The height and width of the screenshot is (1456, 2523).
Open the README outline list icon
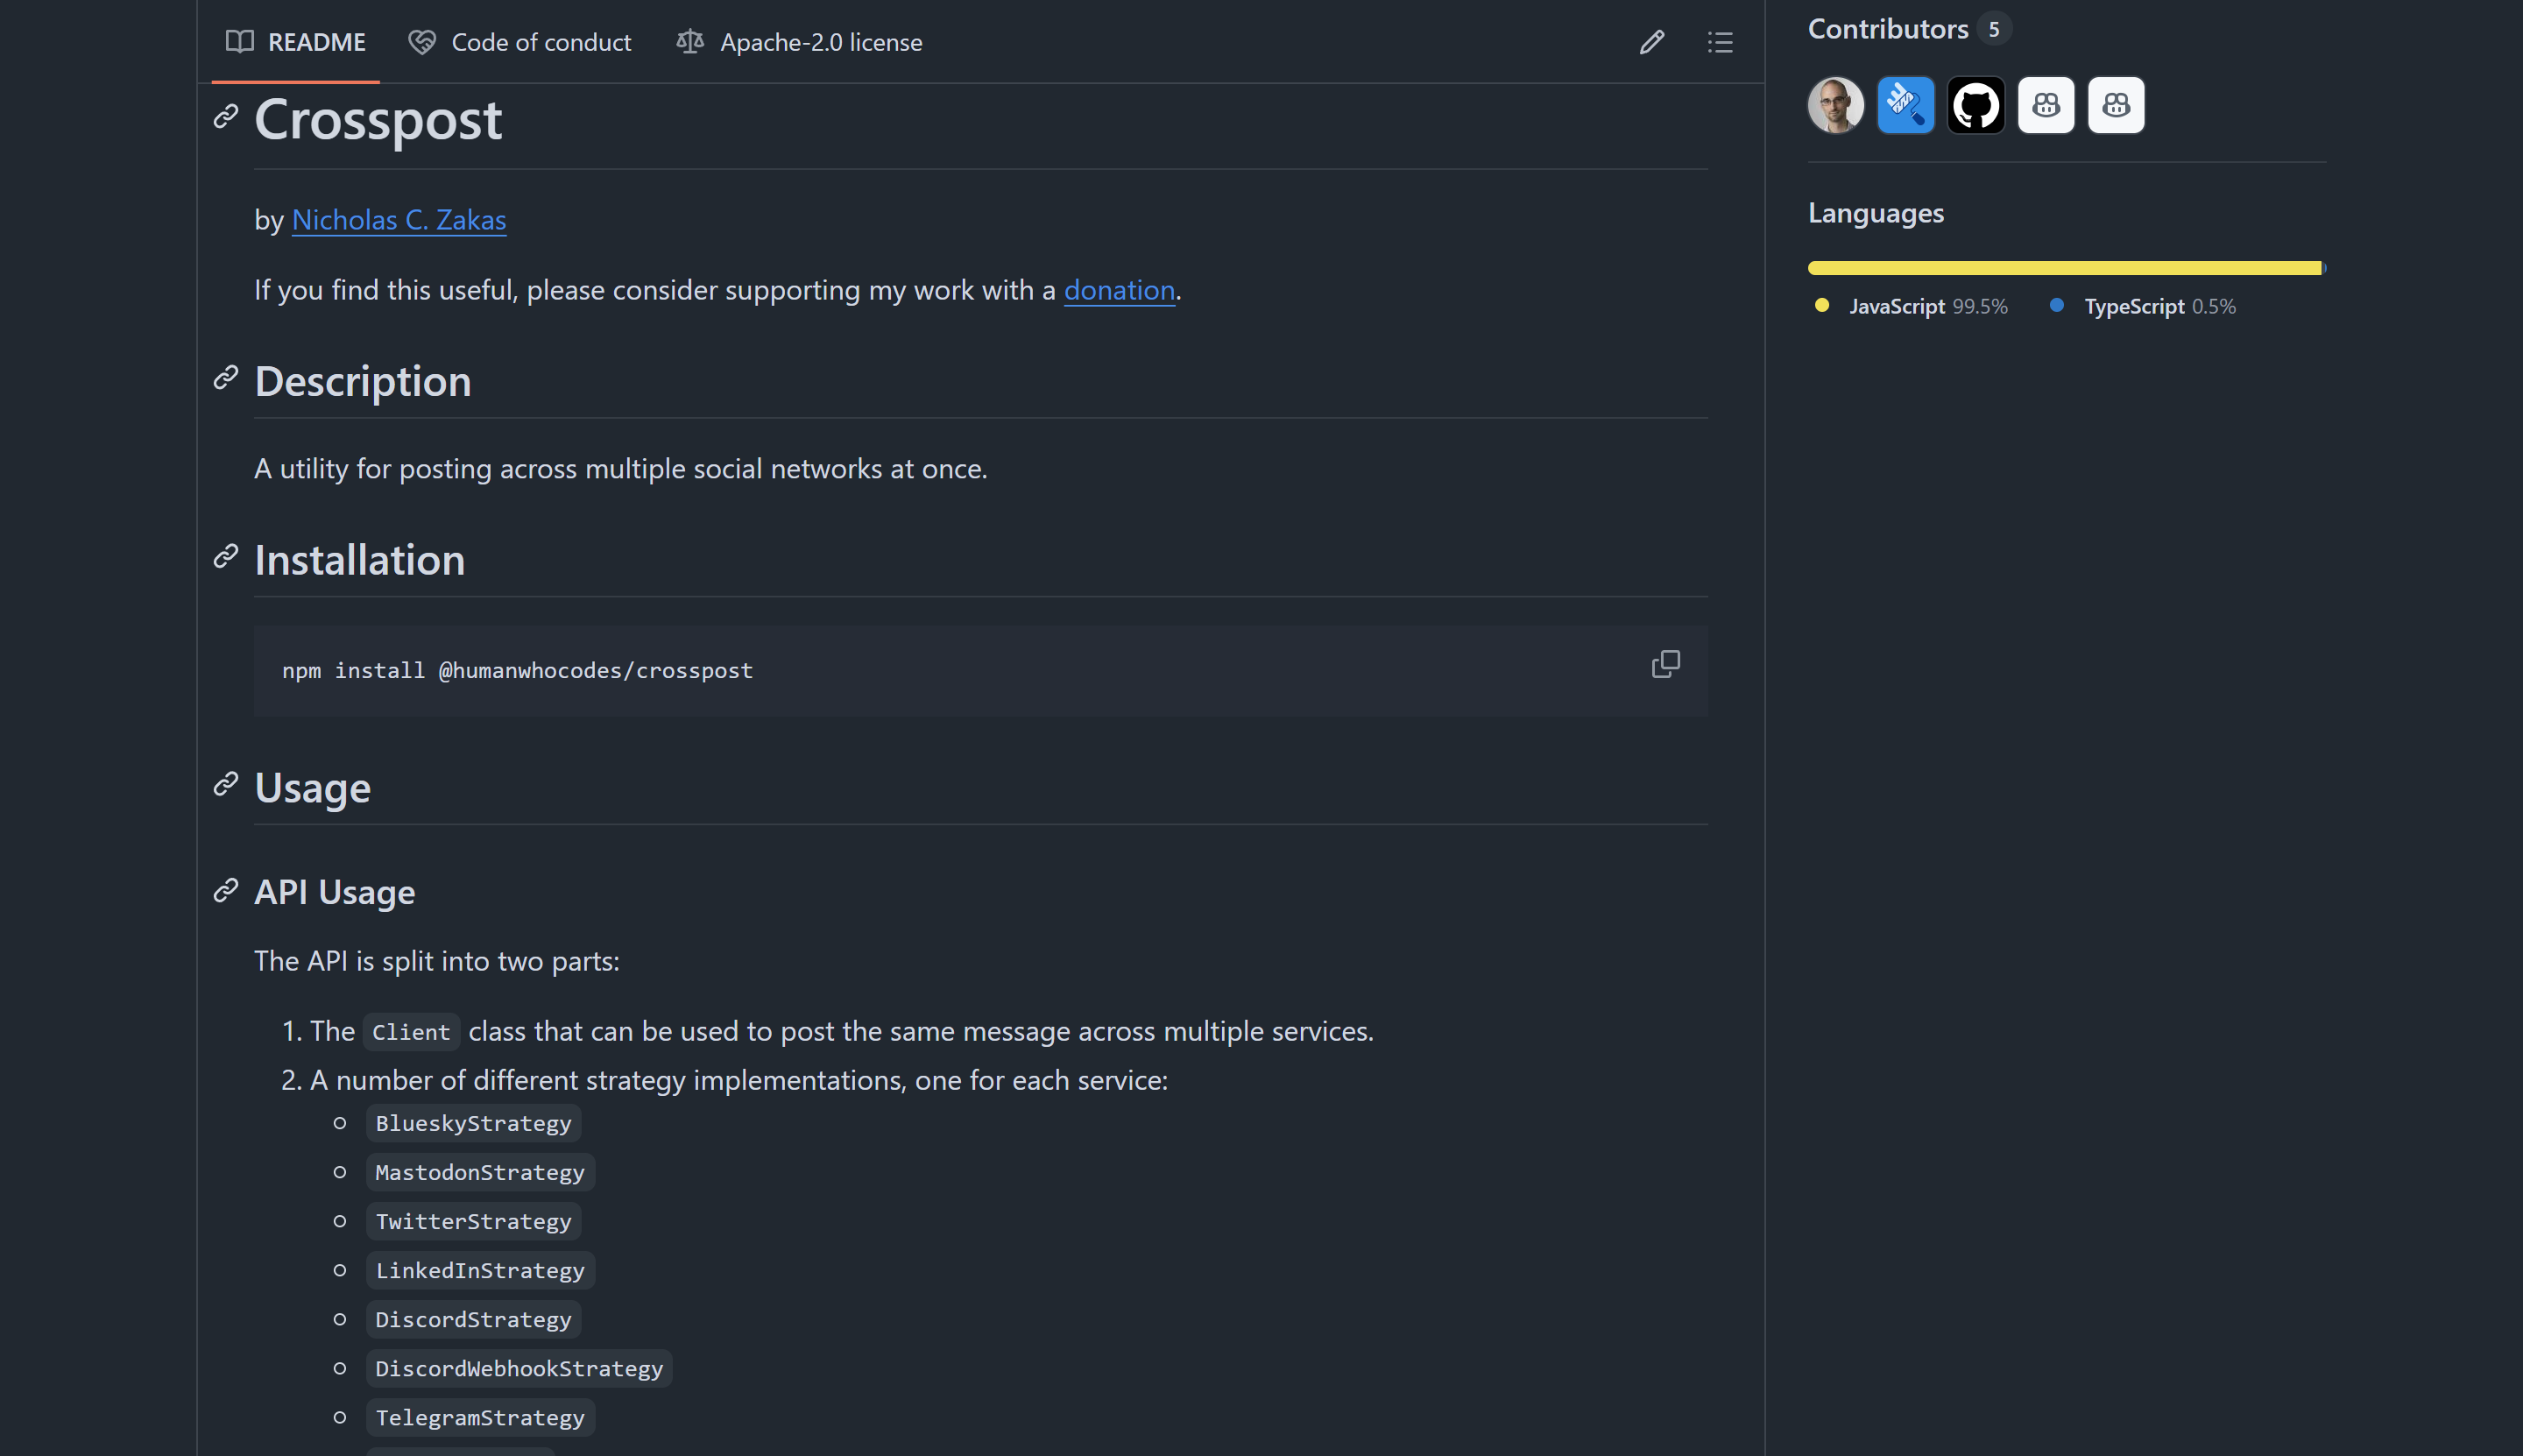tap(1720, 42)
